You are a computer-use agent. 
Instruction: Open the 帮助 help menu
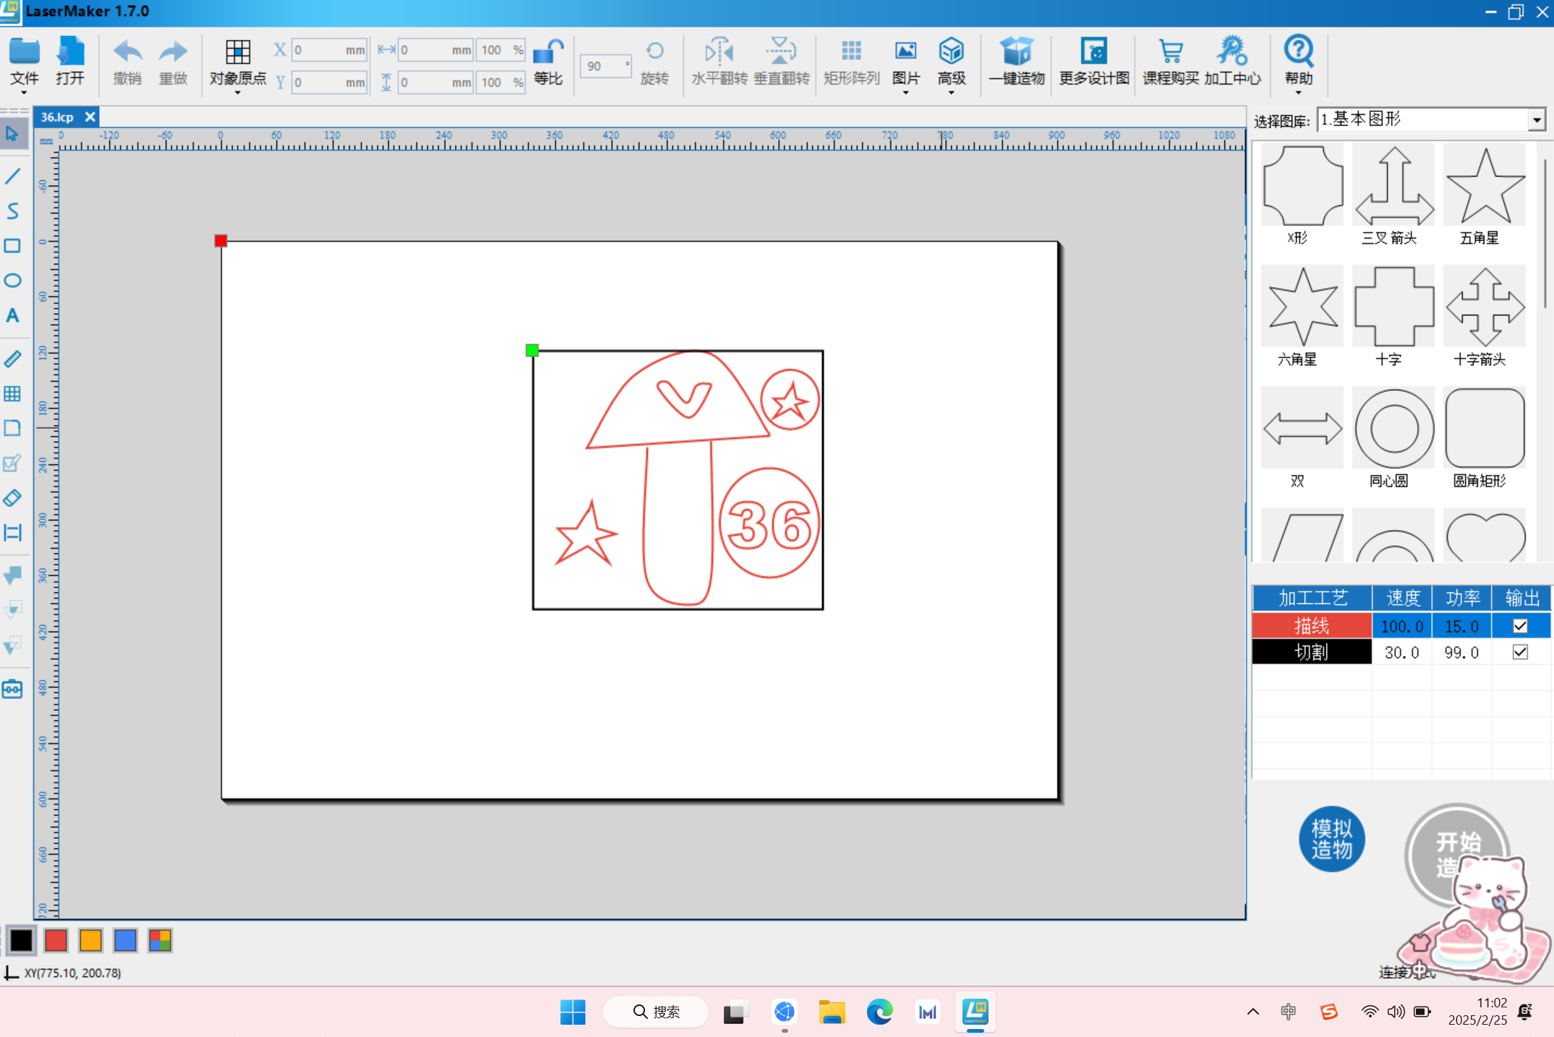pyautogui.click(x=1298, y=62)
